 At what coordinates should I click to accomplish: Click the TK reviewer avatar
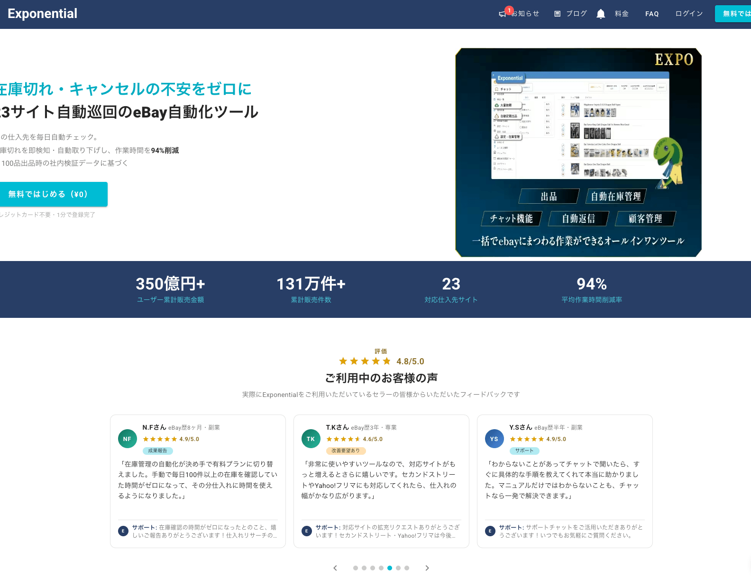click(311, 439)
